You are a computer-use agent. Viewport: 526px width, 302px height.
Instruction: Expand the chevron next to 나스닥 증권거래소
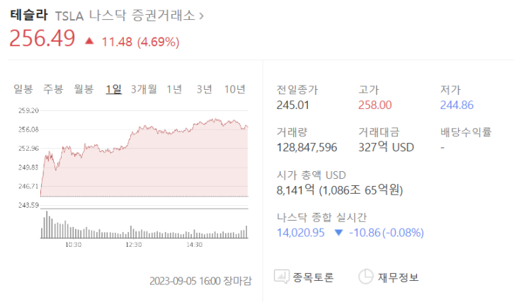(202, 15)
